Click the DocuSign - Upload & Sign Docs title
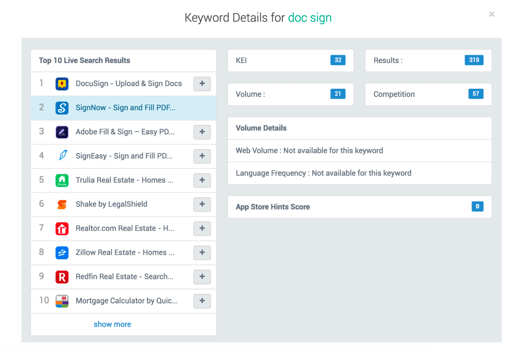Image resolution: width=523 pixels, height=347 pixels. click(x=129, y=84)
